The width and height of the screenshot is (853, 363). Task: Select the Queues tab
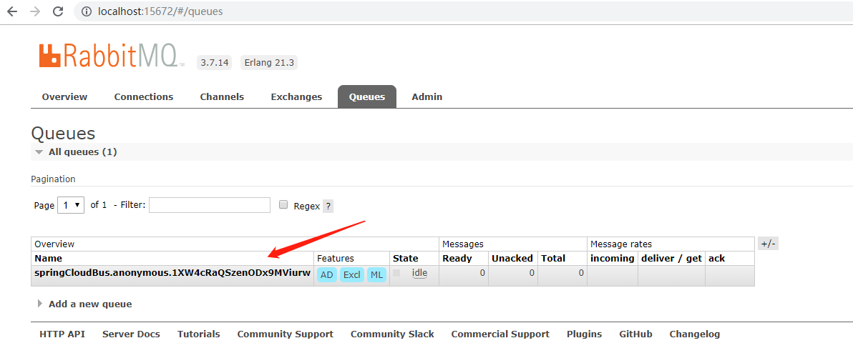click(367, 96)
